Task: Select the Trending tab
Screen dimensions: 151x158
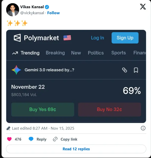Action: [x=26, y=53]
